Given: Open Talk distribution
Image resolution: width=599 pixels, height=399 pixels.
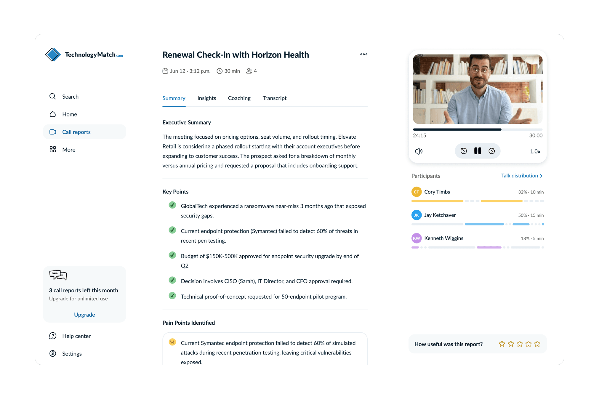Looking at the screenshot, I should [522, 176].
